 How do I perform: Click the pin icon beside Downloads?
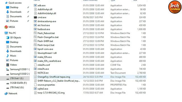(28, 12)
